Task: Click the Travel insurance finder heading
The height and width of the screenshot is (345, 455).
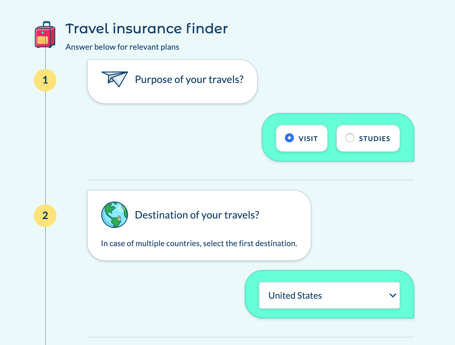Action: click(x=147, y=29)
